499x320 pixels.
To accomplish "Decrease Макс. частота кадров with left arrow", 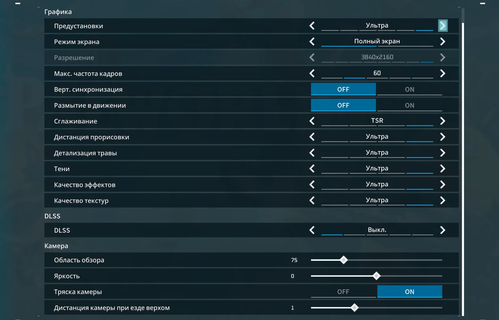I will point(312,73).
